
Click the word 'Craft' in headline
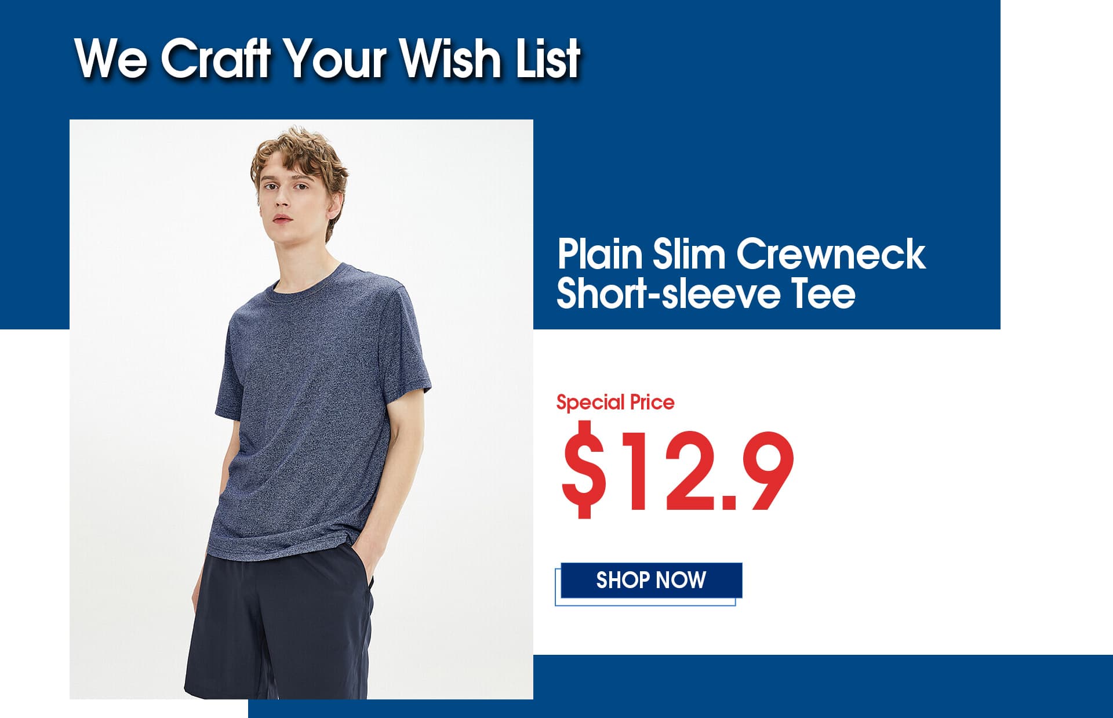point(215,57)
